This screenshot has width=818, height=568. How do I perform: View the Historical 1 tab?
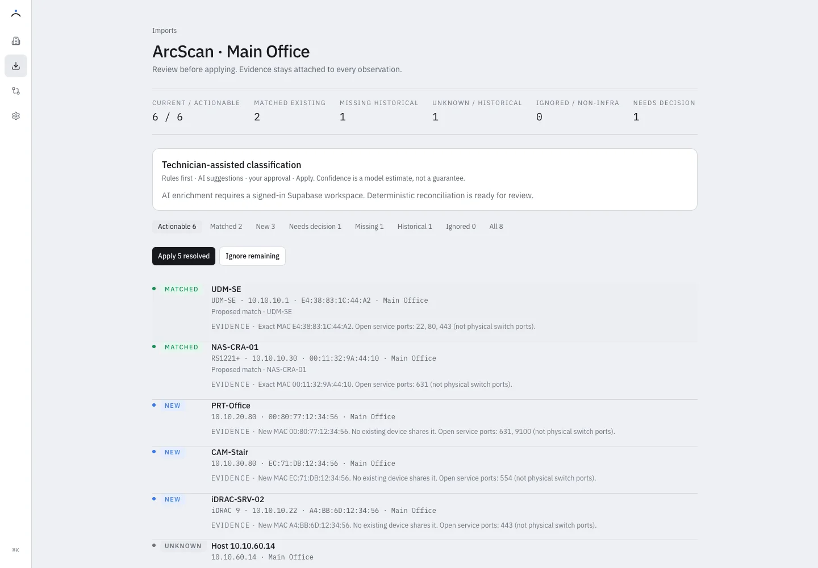coord(415,227)
